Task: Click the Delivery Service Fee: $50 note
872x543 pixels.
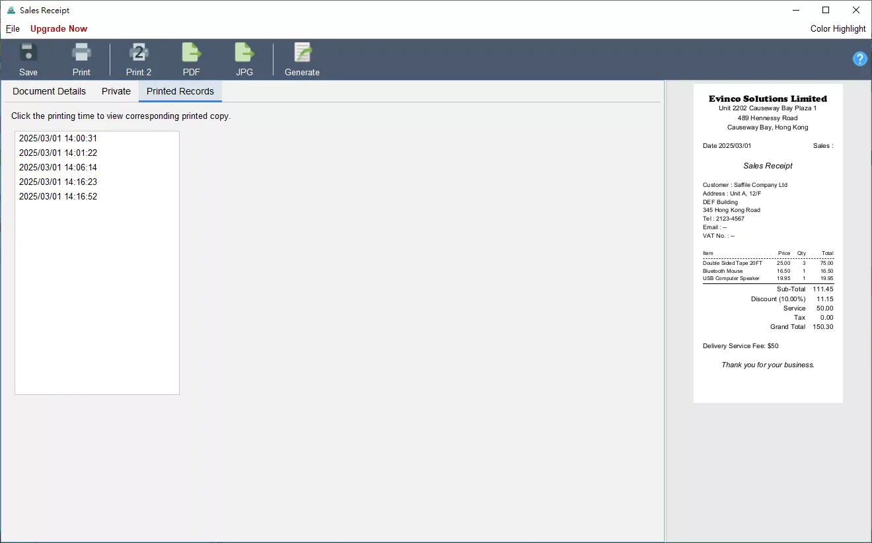Action: pyautogui.click(x=741, y=346)
